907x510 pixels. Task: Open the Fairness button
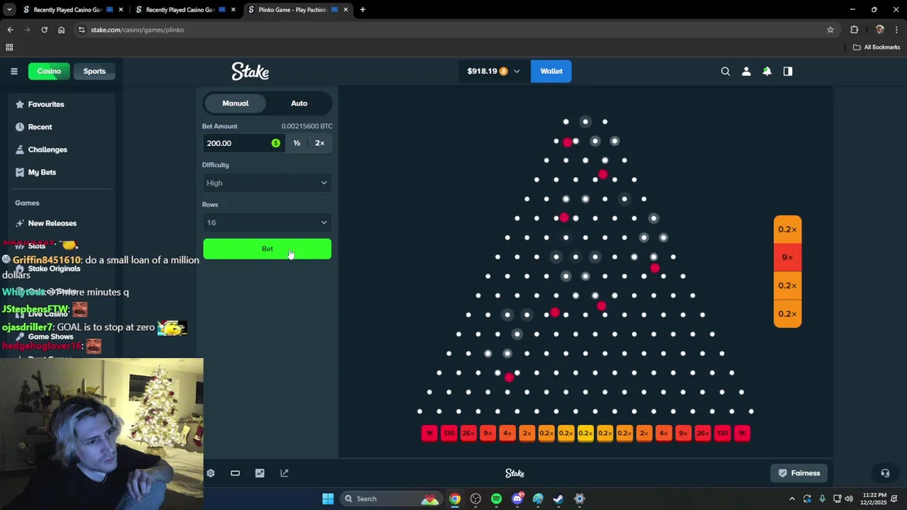click(799, 473)
